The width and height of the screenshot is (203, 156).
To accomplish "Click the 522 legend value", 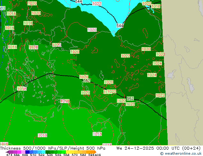I will (x=41, y=155).
